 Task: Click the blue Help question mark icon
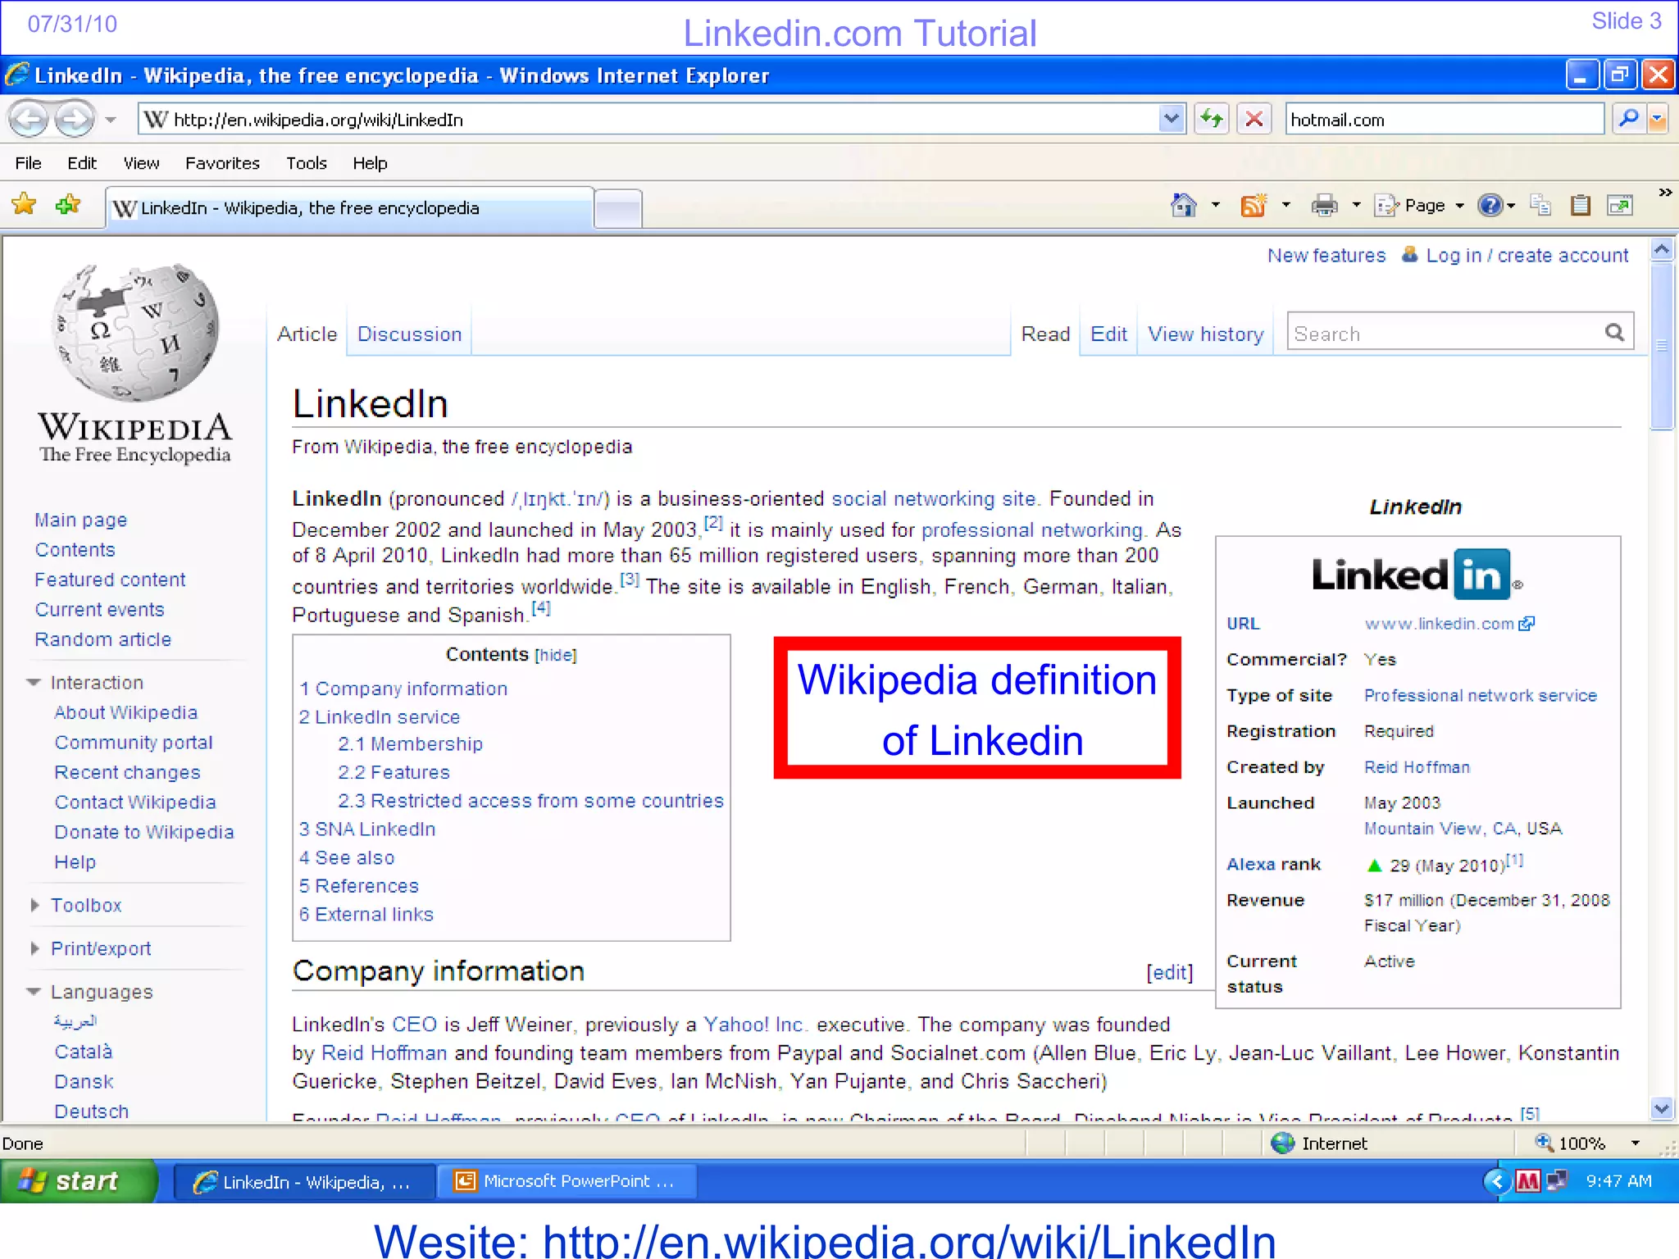1490,205
